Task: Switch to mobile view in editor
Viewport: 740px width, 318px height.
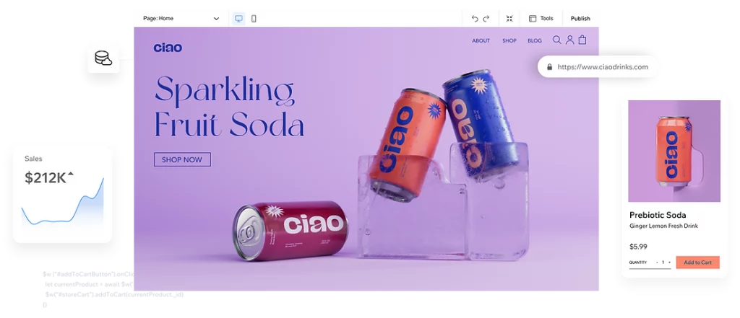Action: coord(254,19)
